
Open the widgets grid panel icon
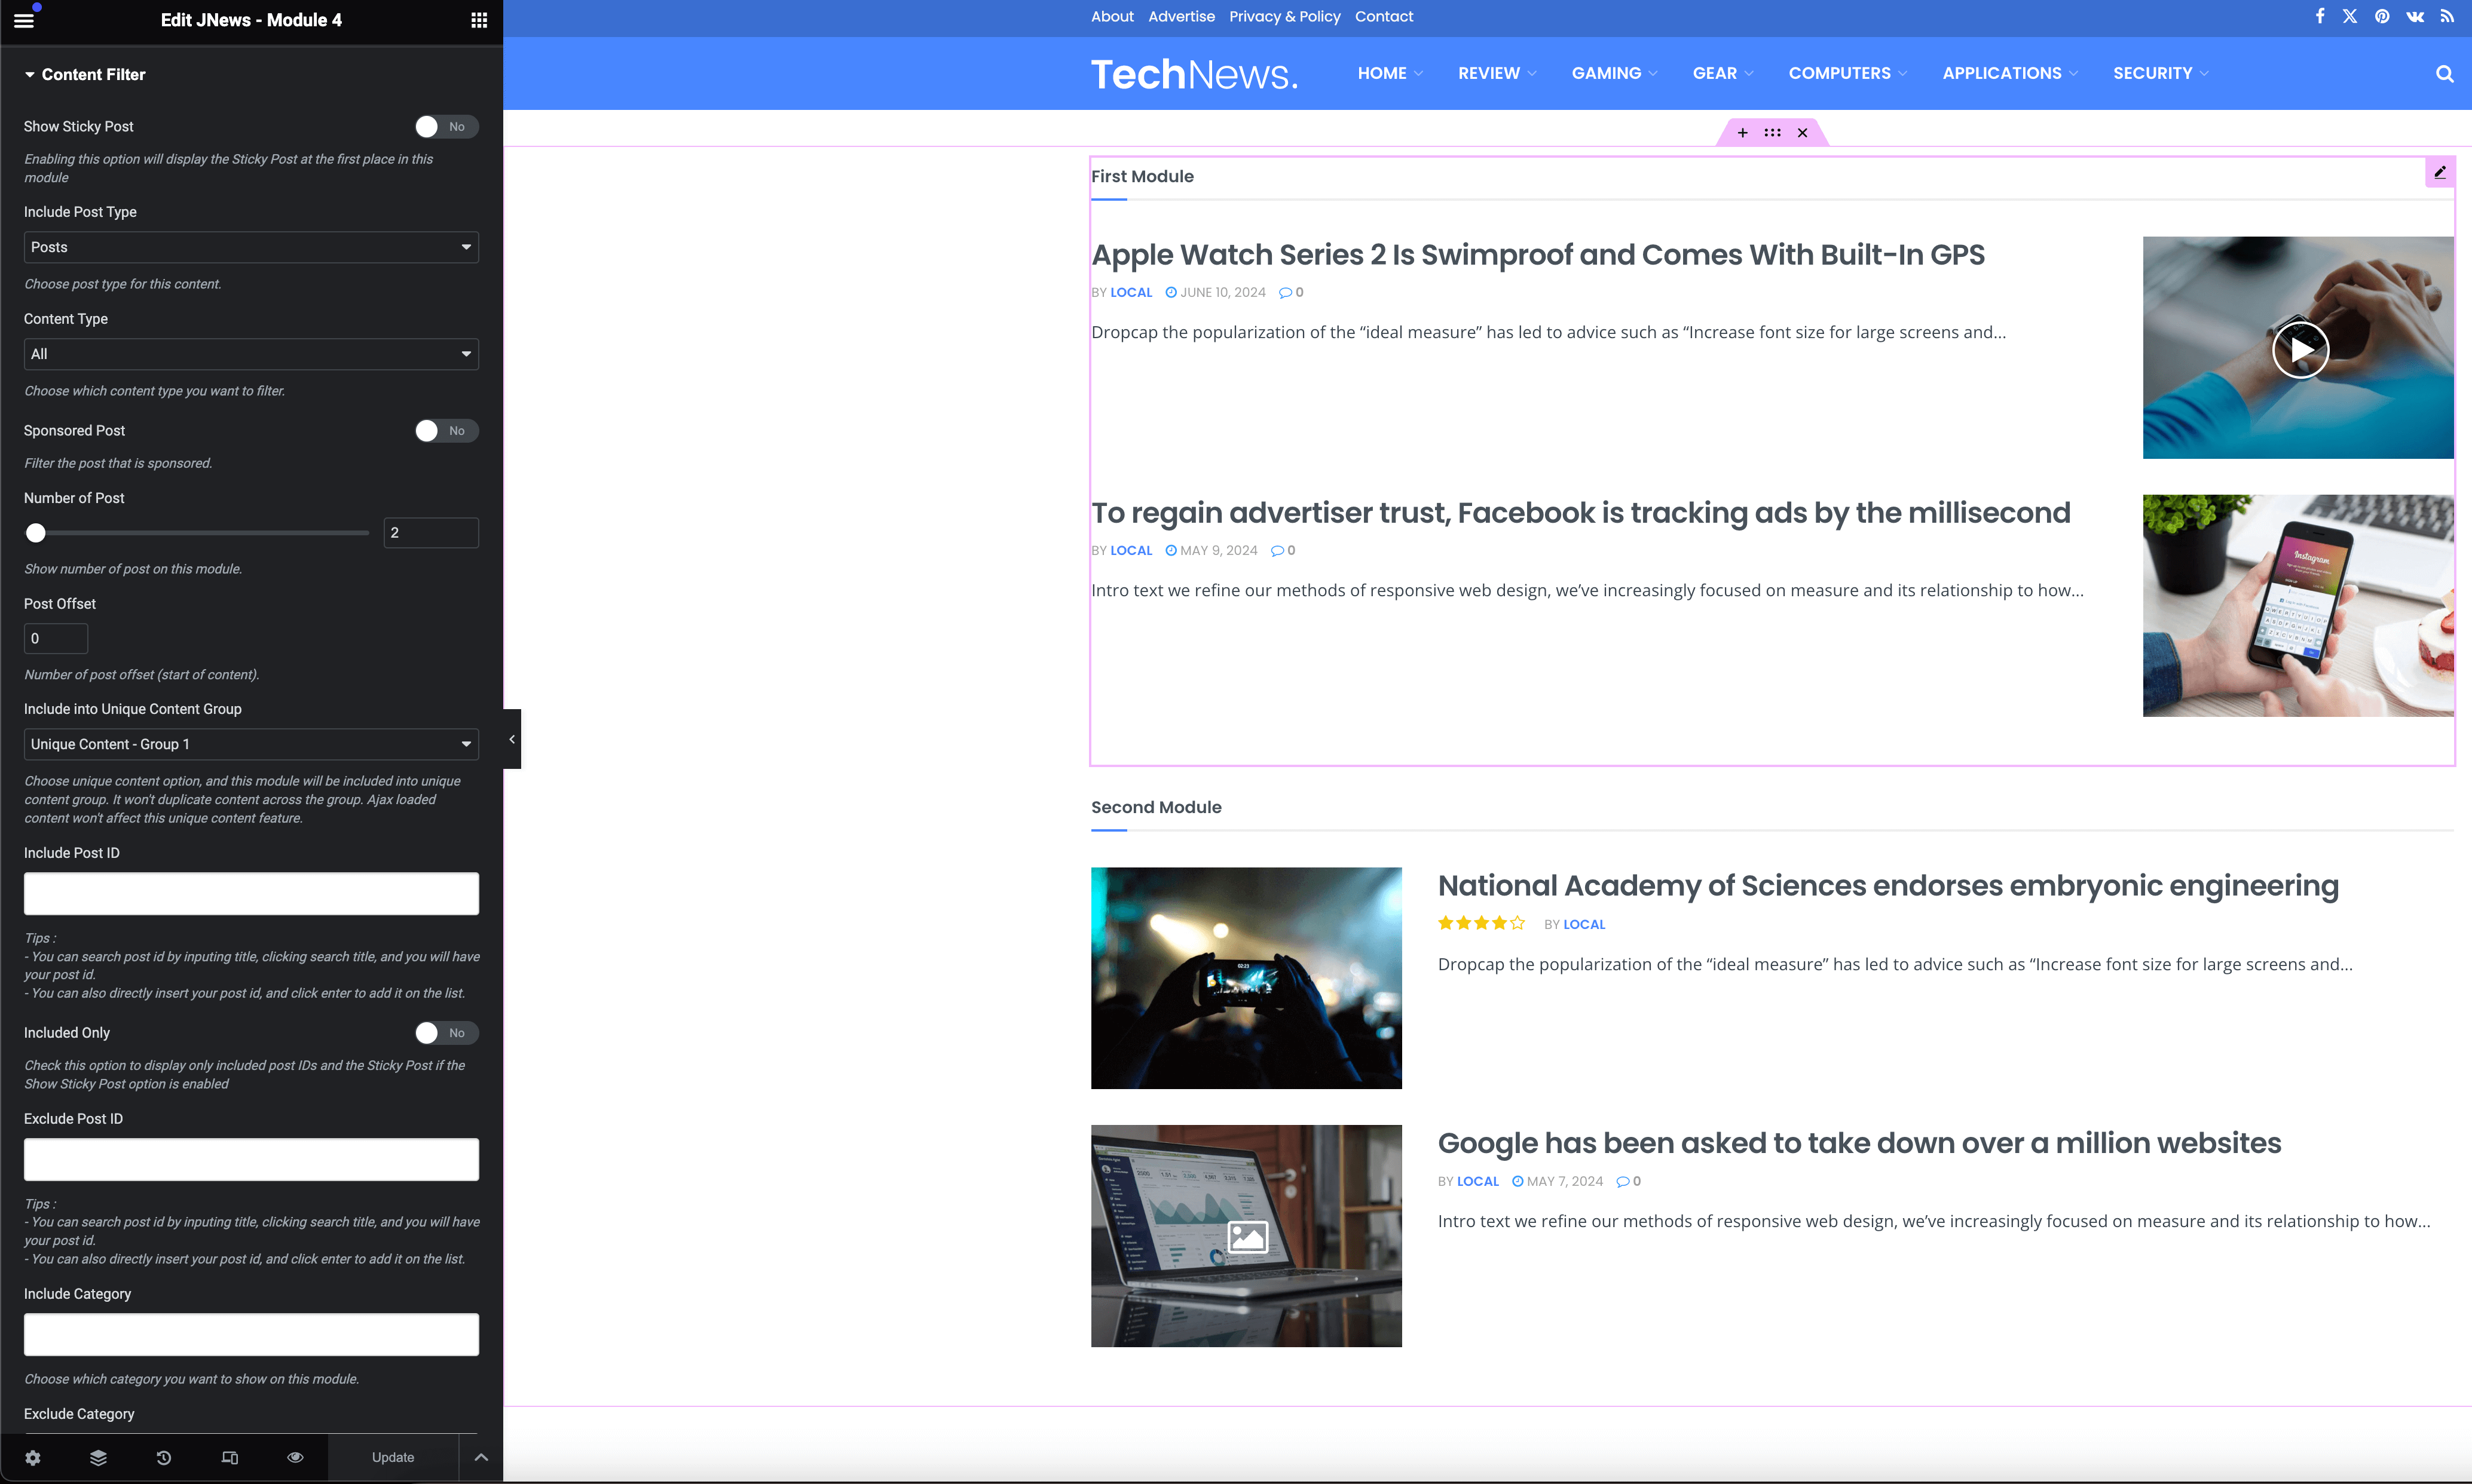pyautogui.click(x=479, y=20)
